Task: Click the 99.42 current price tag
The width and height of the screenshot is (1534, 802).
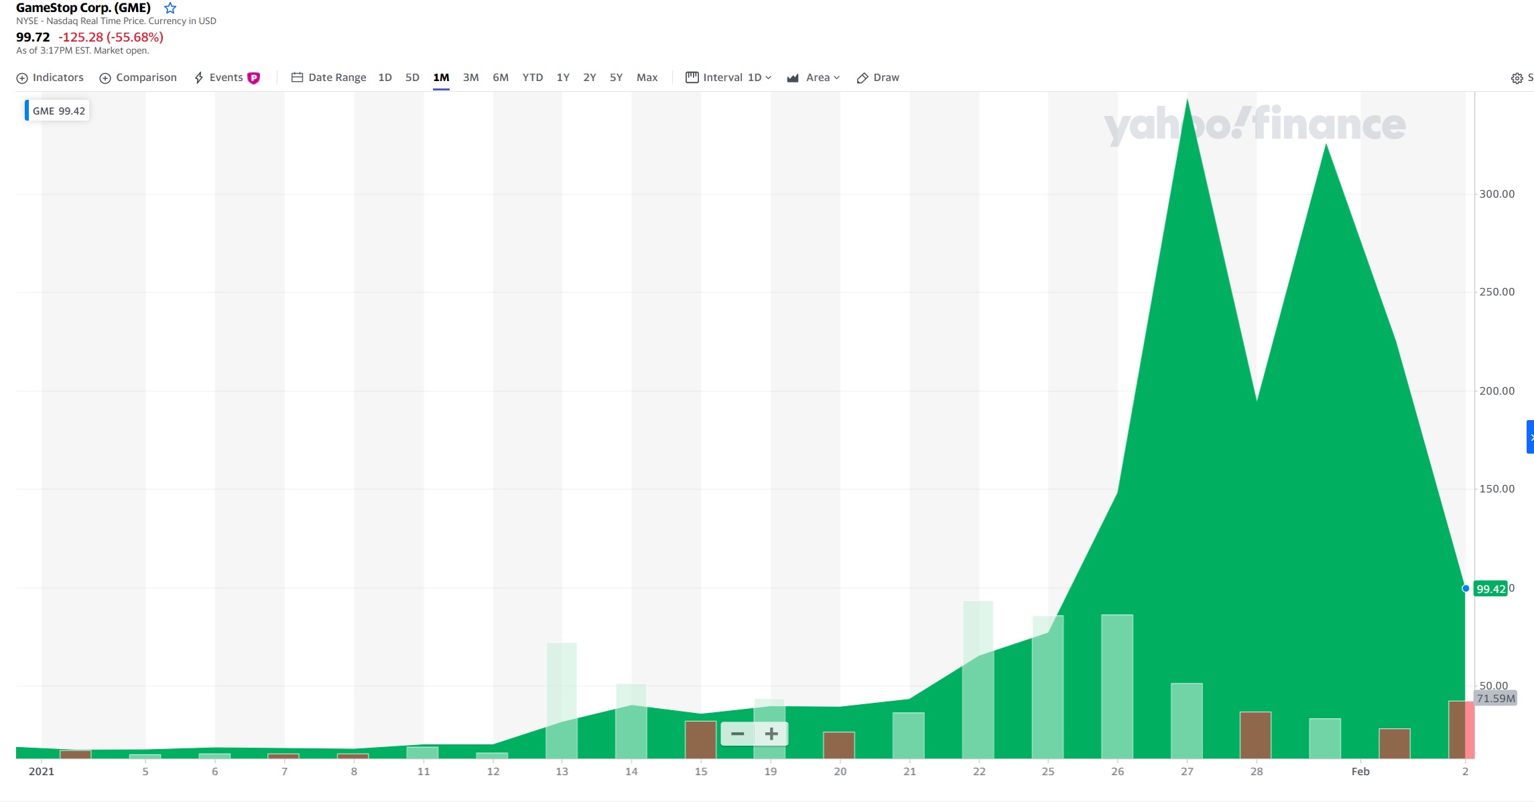Action: pos(1490,589)
